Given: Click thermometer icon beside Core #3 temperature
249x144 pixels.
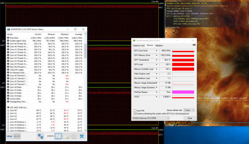Looking at the screenshot, I should (8, 119).
